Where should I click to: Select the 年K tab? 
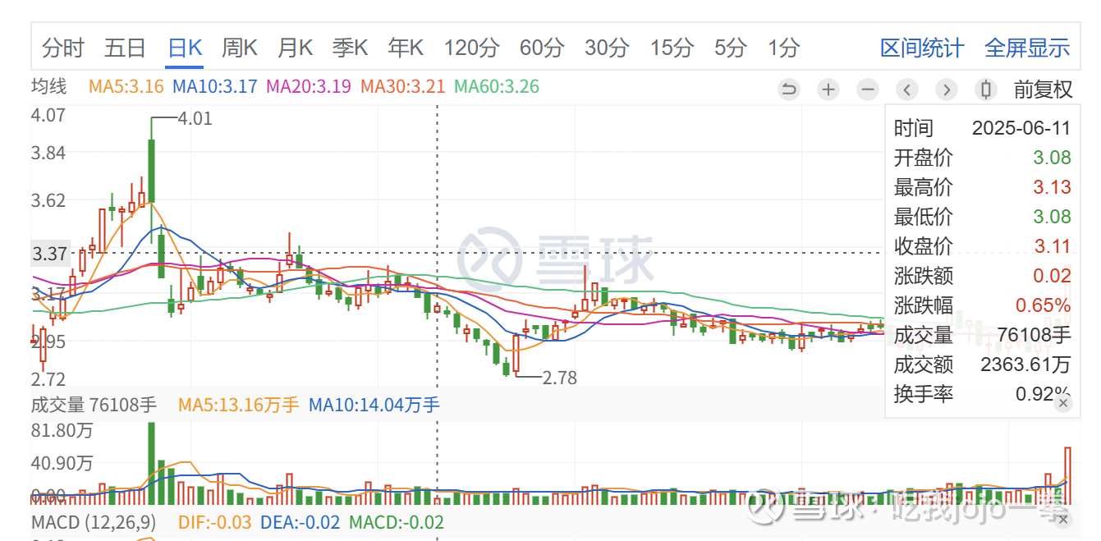point(406,48)
